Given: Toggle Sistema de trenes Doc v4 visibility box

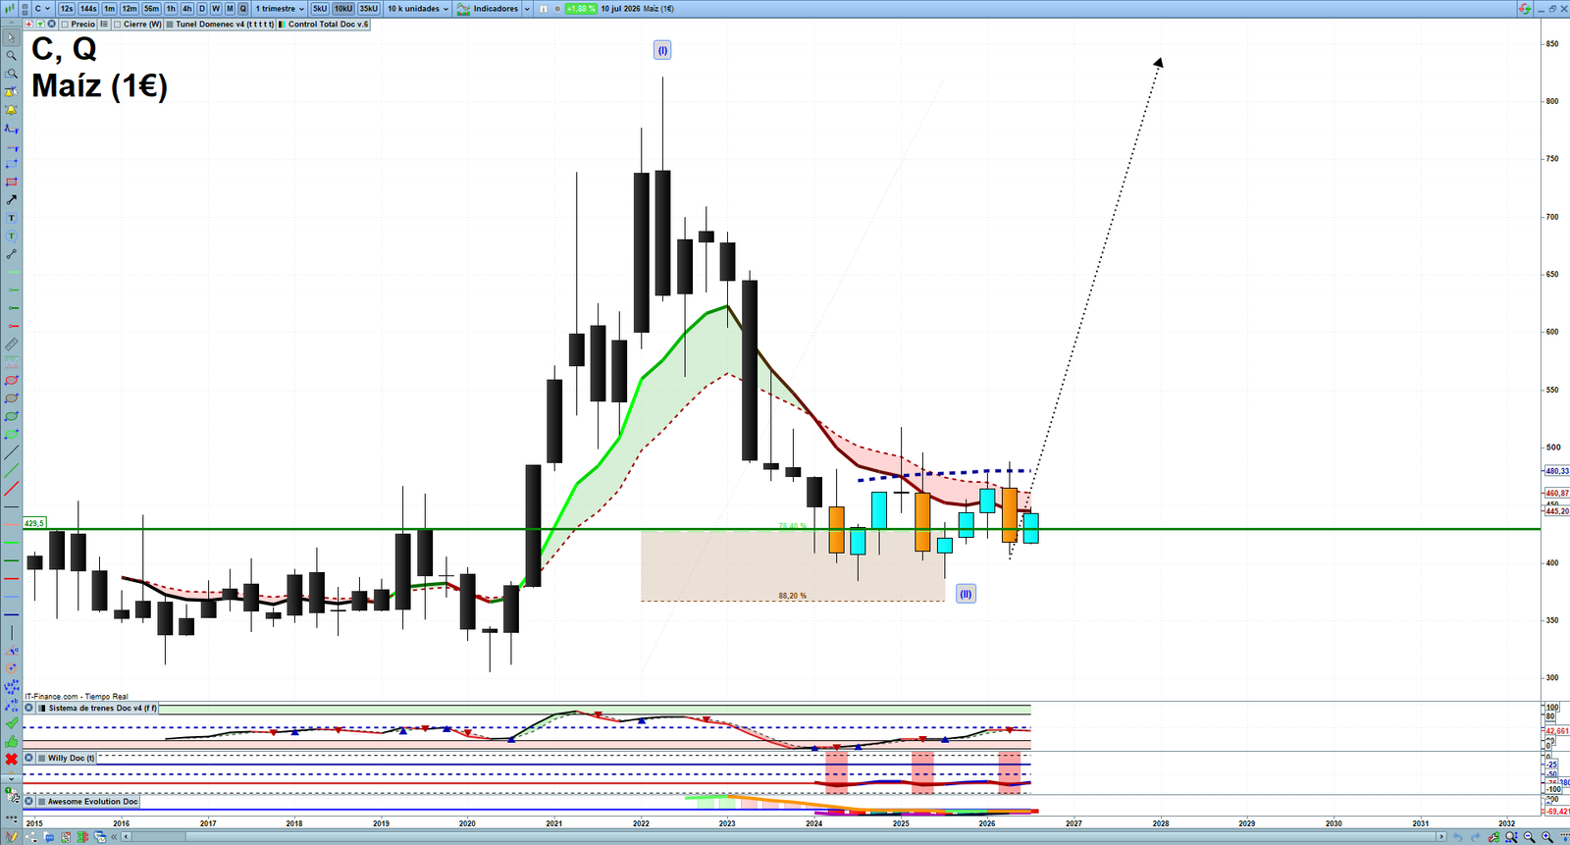Looking at the screenshot, I should point(41,708).
